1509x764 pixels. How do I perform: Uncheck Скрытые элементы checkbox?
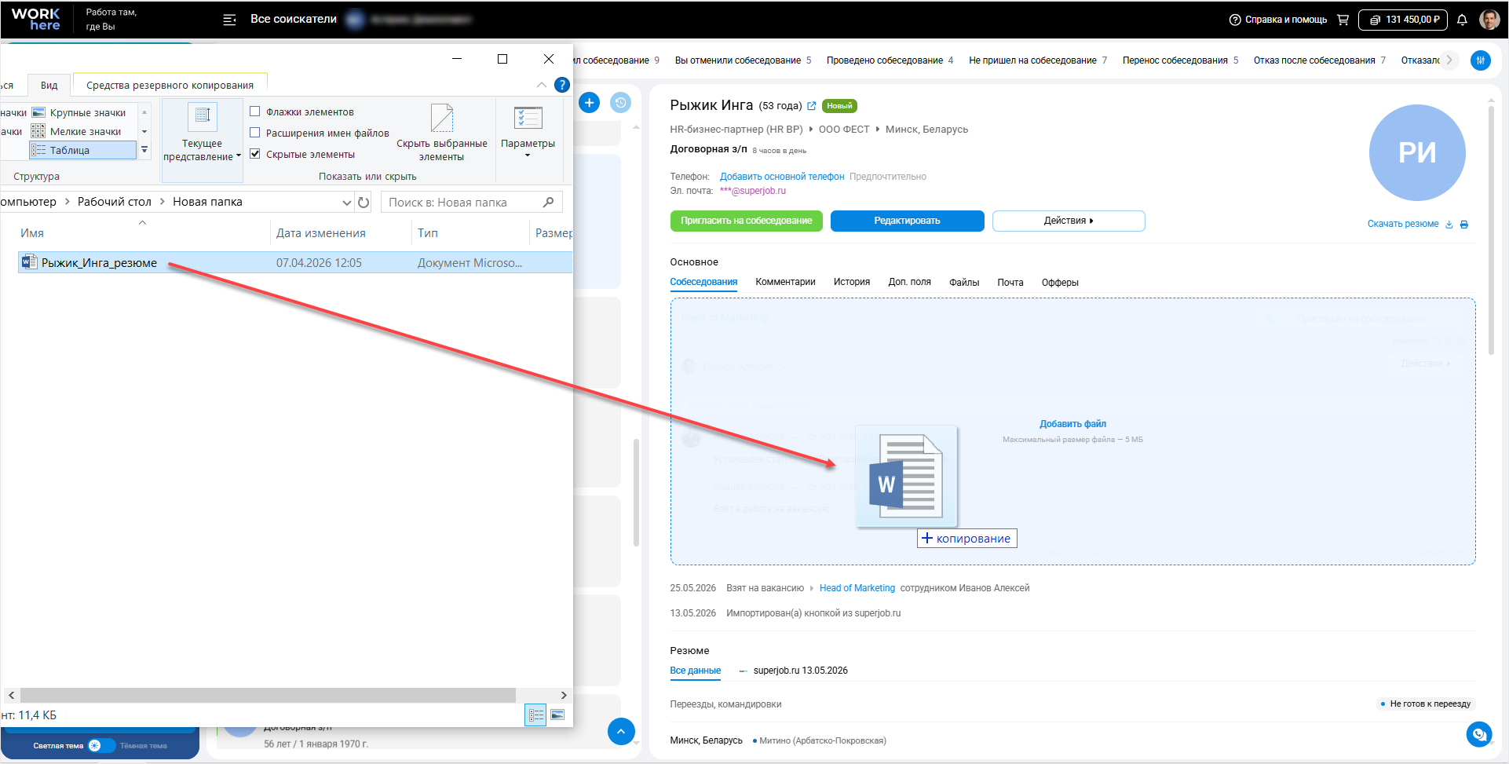tap(254, 154)
